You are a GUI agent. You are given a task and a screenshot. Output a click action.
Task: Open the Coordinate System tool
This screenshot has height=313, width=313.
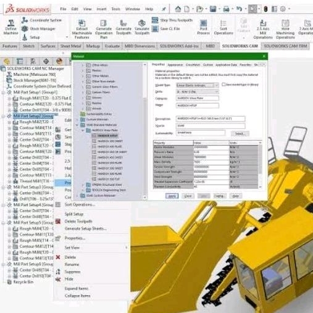coord(42,20)
